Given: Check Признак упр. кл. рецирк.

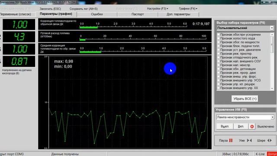Looking at the screenshot, I should click(219, 84).
